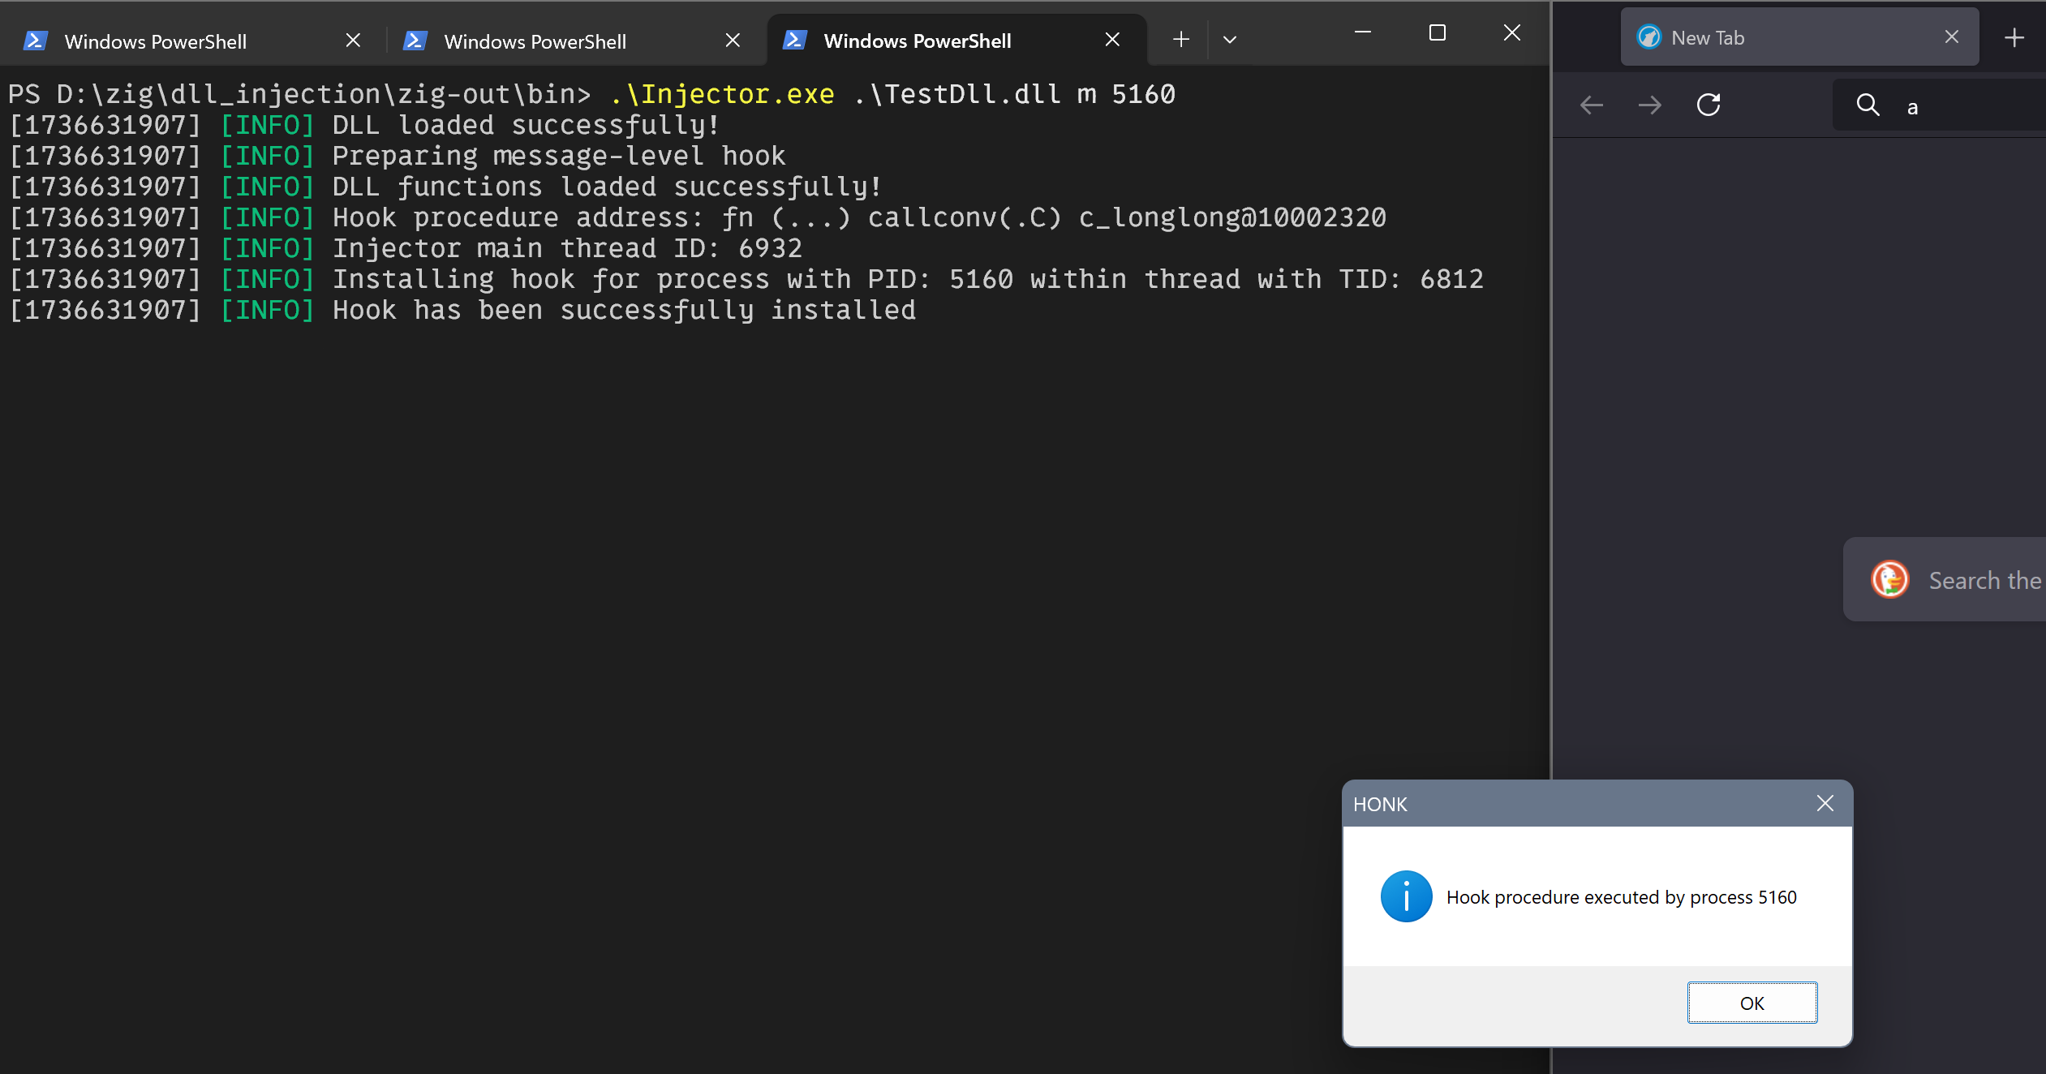Add a new browser tab

click(x=2014, y=37)
